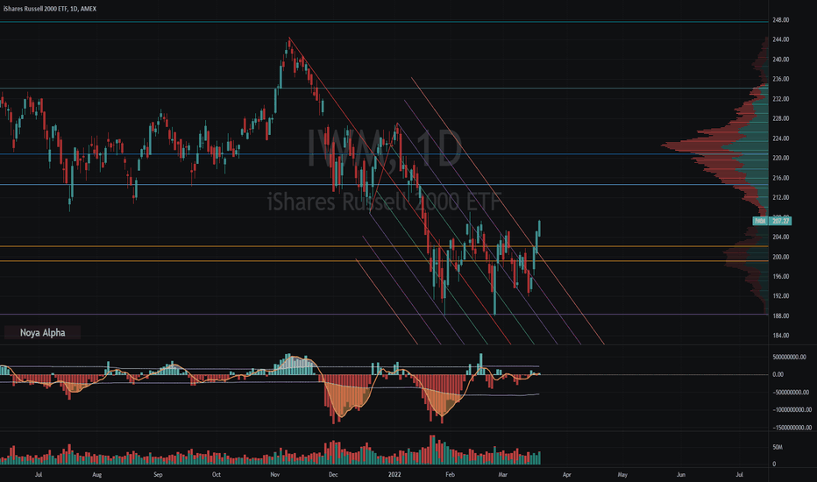Click the Apr label on time axis
Viewport: 817px width, 482px height.
pyautogui.click(x=567, y=475)
